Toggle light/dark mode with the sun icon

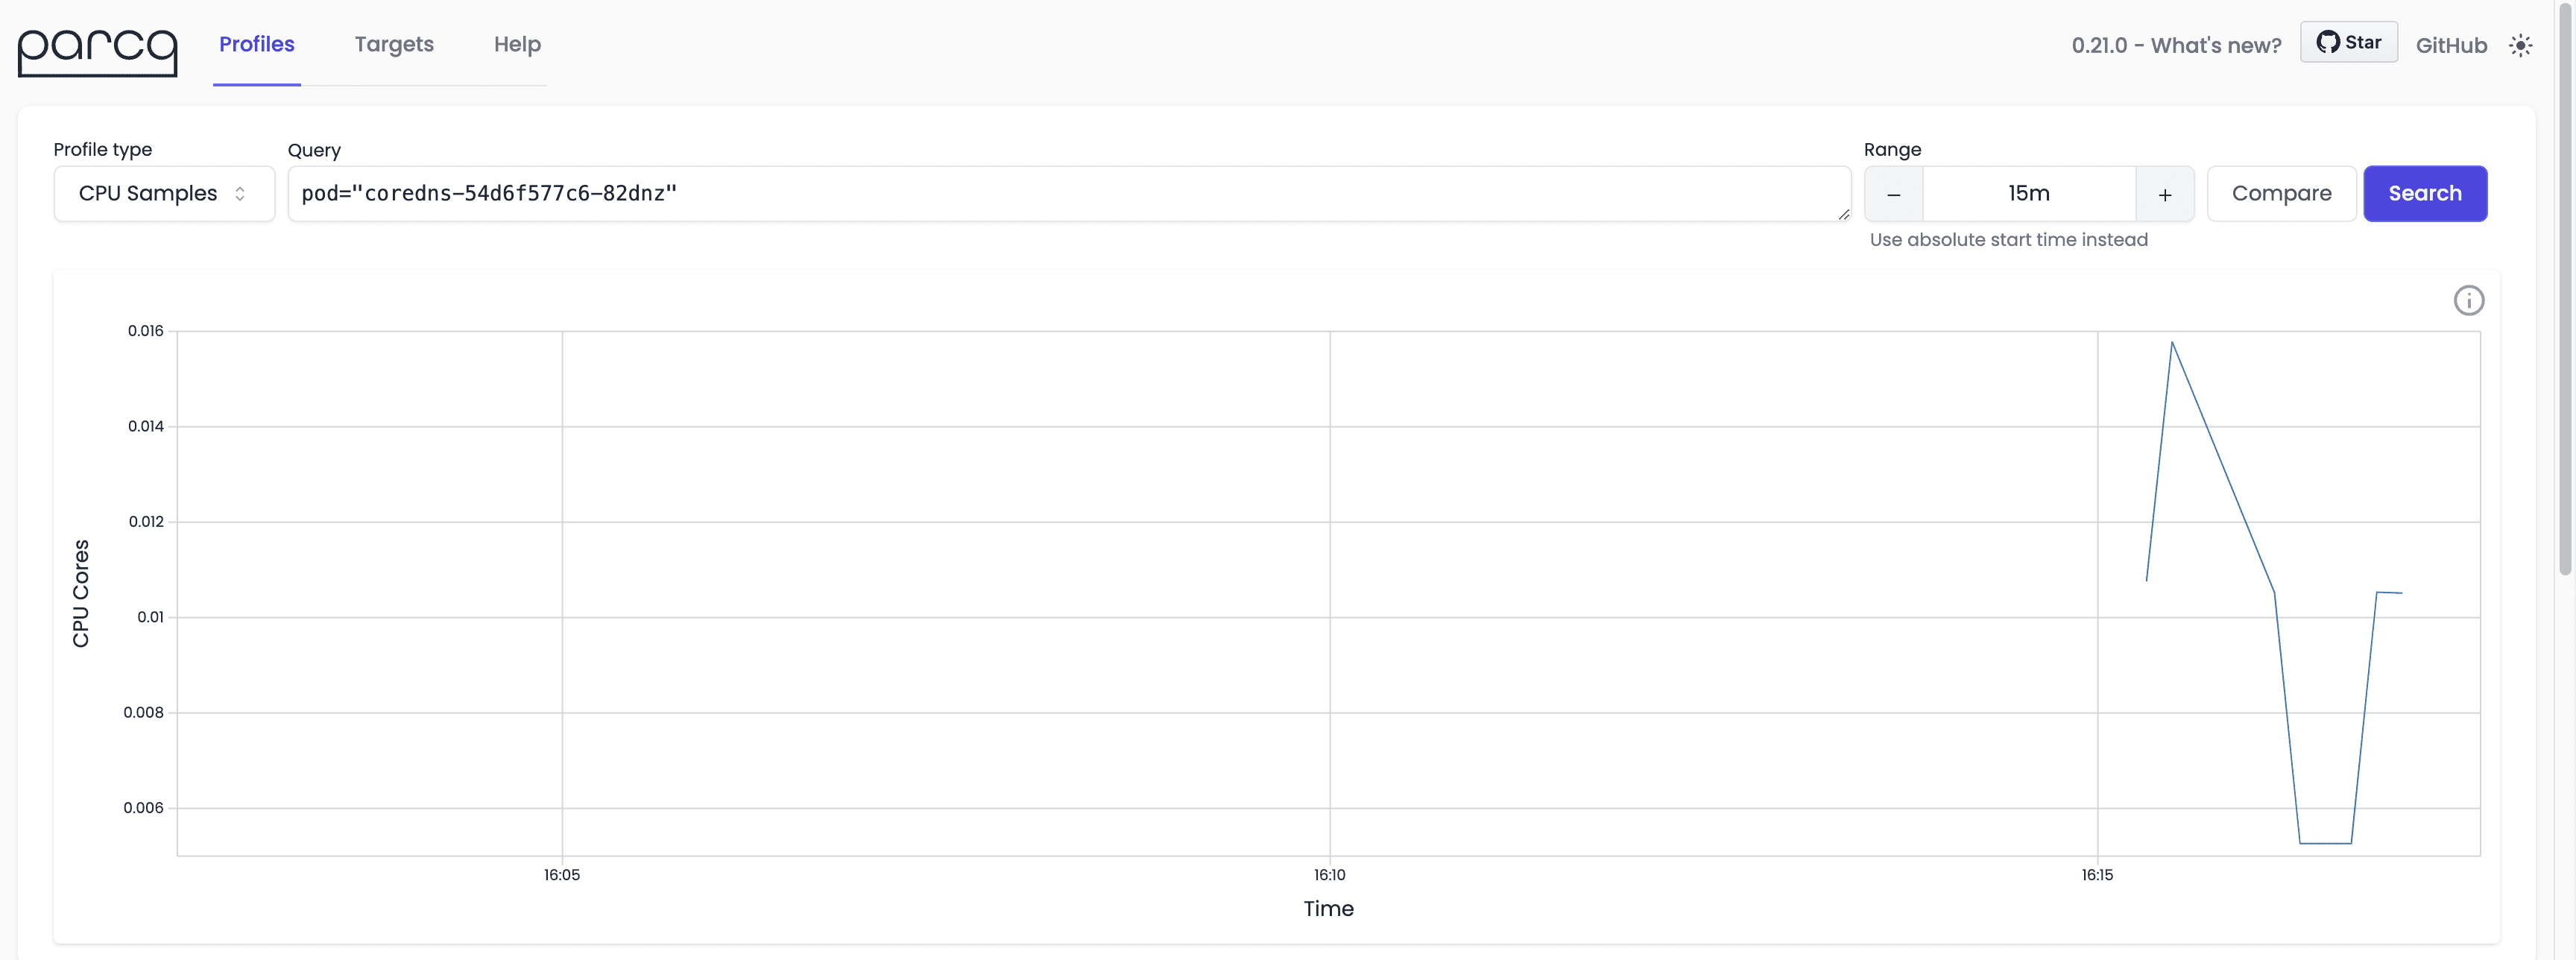point(2522,45)
